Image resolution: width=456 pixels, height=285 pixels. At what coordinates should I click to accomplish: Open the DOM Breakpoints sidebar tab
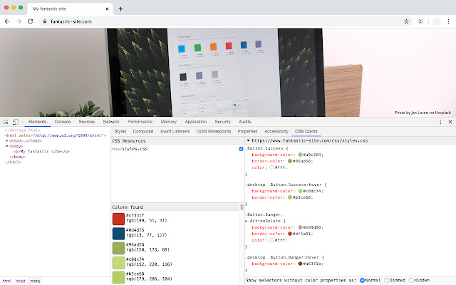[x=214, y=131]
